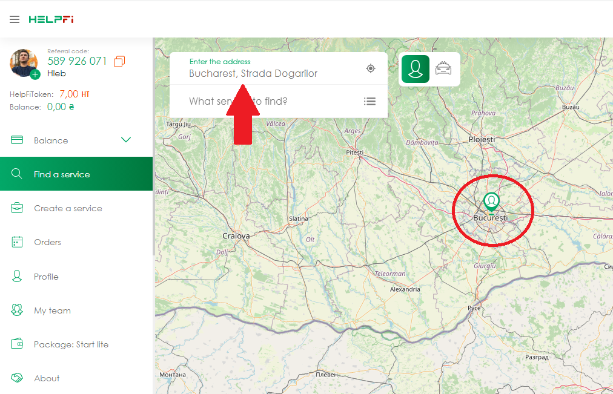Click the HelpFi logo
Image resolution: width=613 pixels, height=394 pixels.
(x=51, y=19)
